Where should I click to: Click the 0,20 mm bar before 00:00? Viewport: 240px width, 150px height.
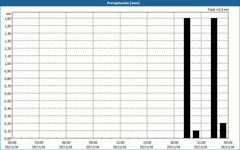coord(223,130)
